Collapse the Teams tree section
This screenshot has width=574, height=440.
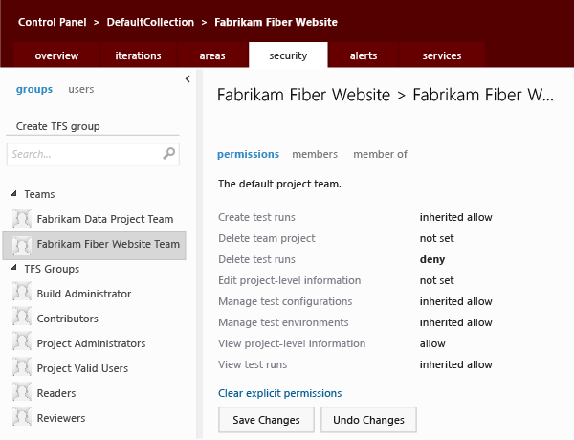[x=14, y=193]
